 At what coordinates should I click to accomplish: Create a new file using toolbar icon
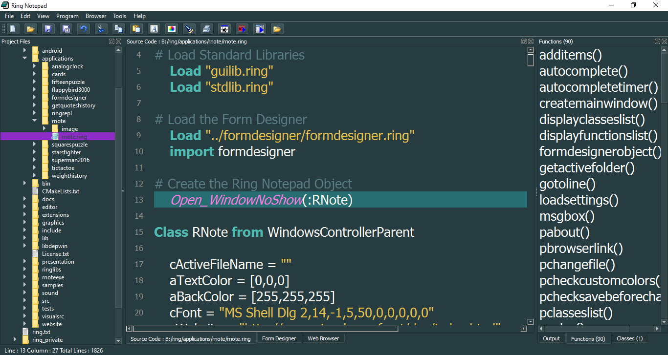coord(13,28)
